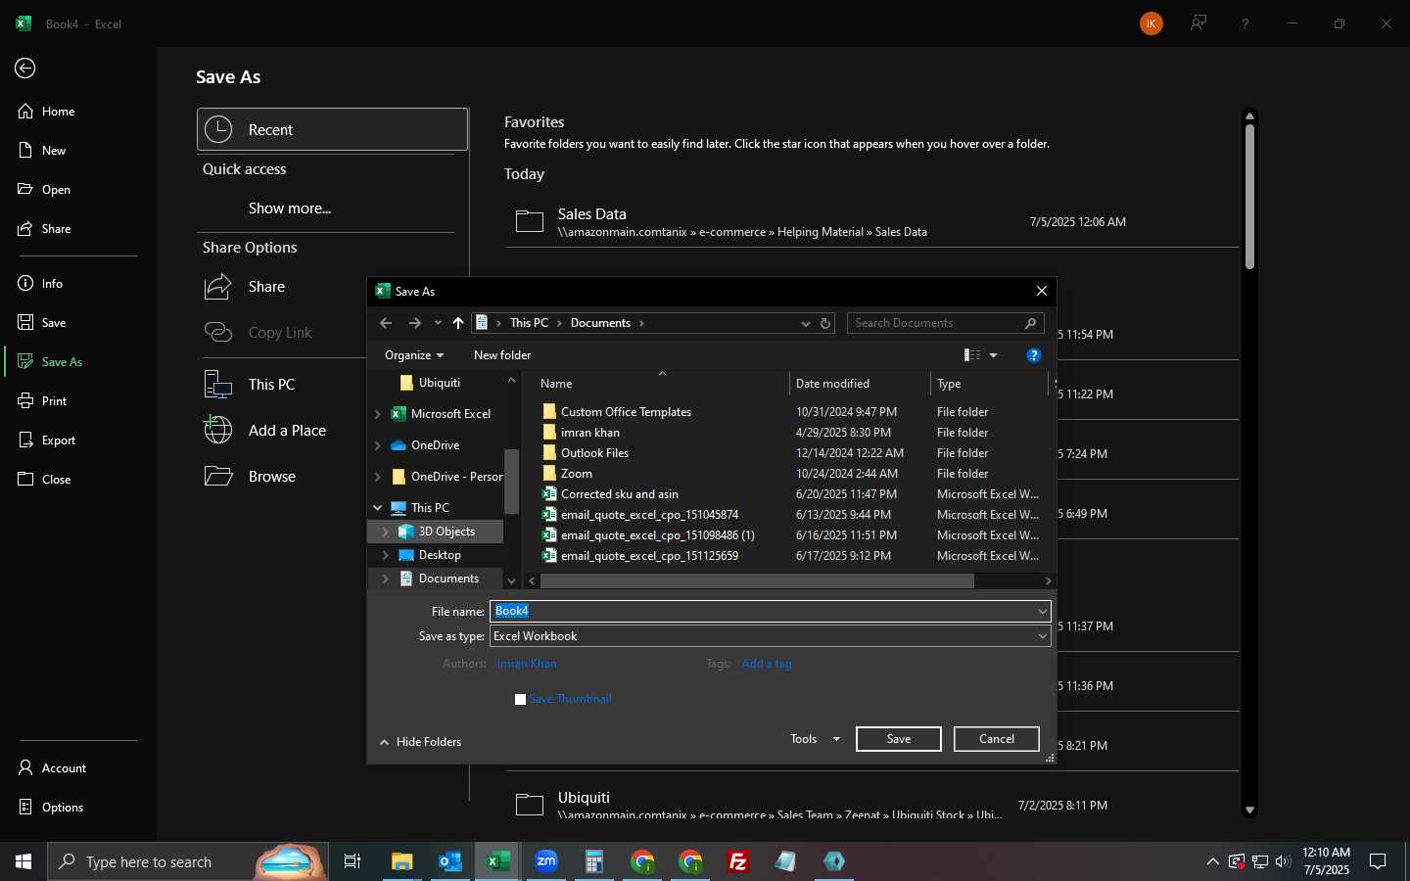This screenshot has width=1410, height=881.
Task: Select the imran khan folder
Action: tap(589, 433)
